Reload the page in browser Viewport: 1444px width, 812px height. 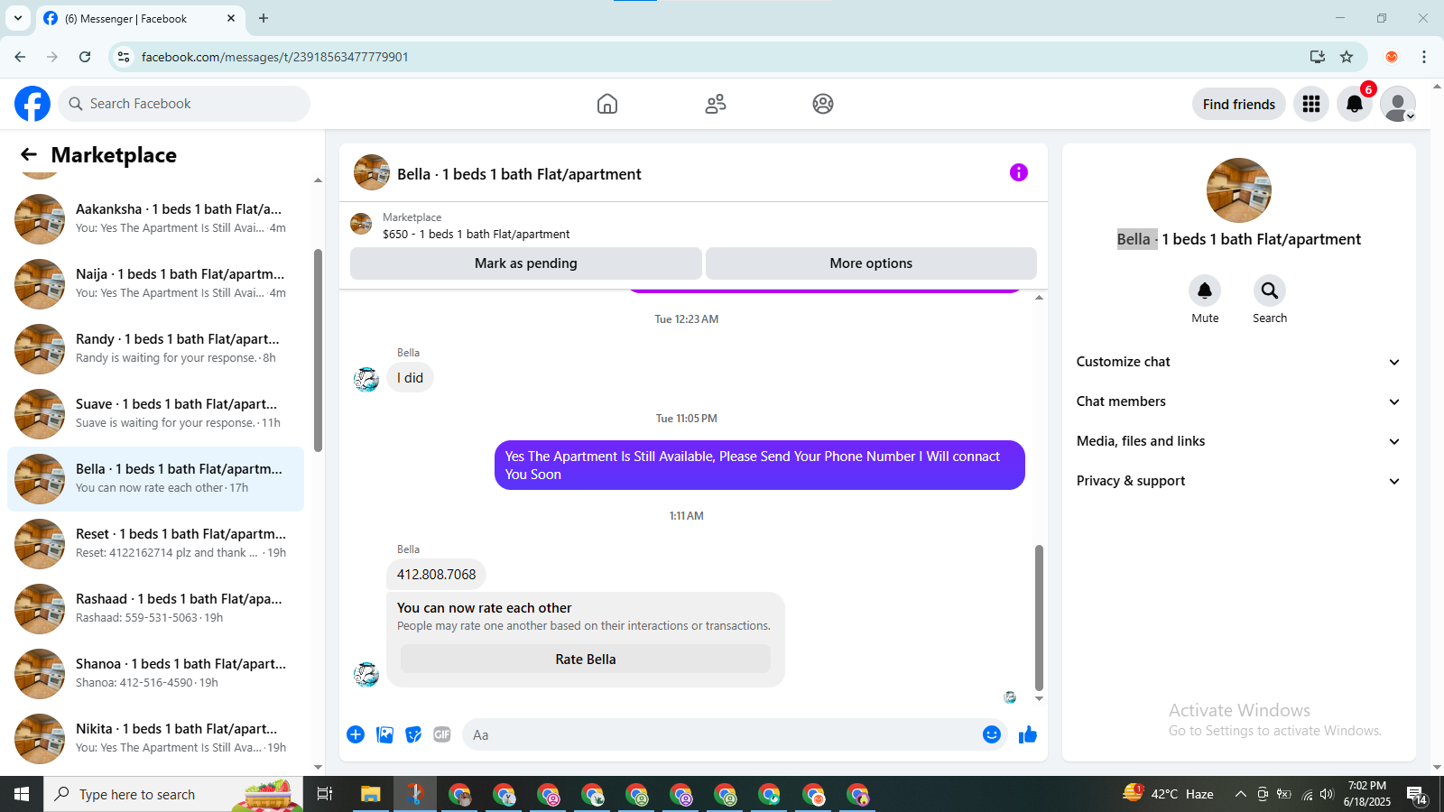85,57
